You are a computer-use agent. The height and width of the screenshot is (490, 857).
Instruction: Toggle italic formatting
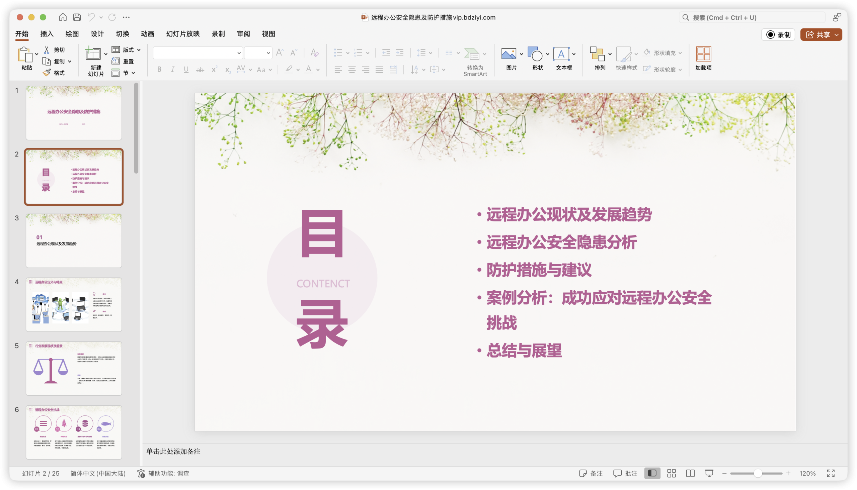[172, 69]
